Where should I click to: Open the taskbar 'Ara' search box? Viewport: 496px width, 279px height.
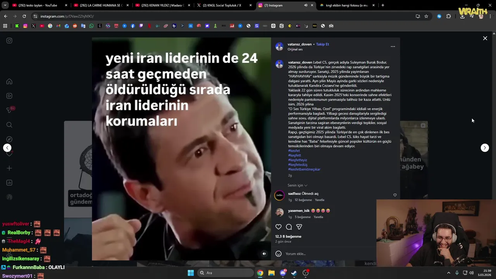pos(226,273)
